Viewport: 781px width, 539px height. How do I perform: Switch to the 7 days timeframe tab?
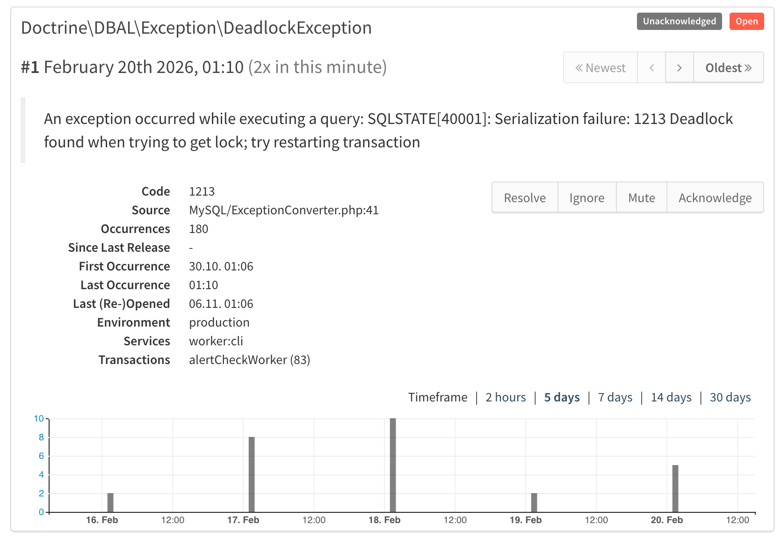pos(615,397)
